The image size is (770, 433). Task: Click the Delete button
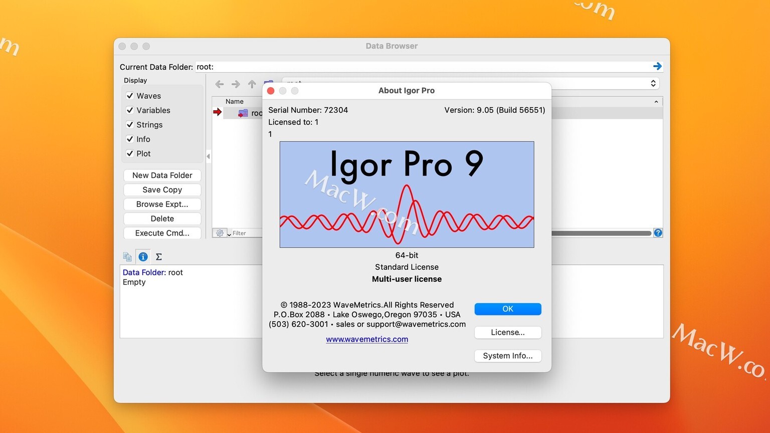(162, 219)
